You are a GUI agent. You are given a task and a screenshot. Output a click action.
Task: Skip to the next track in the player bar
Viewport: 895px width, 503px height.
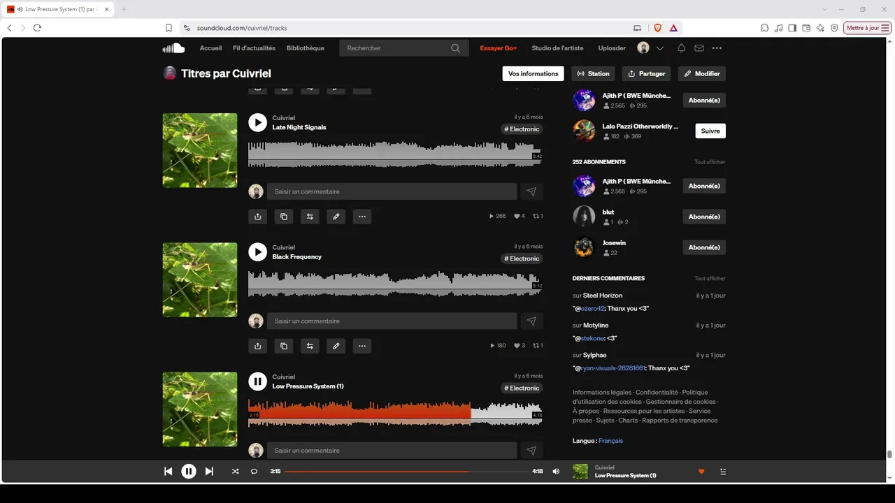[x=209, y=472]
